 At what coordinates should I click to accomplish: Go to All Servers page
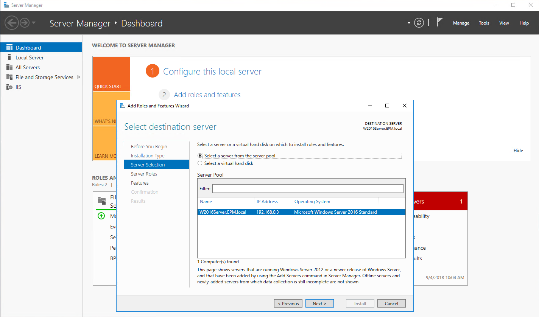[28, 67]
